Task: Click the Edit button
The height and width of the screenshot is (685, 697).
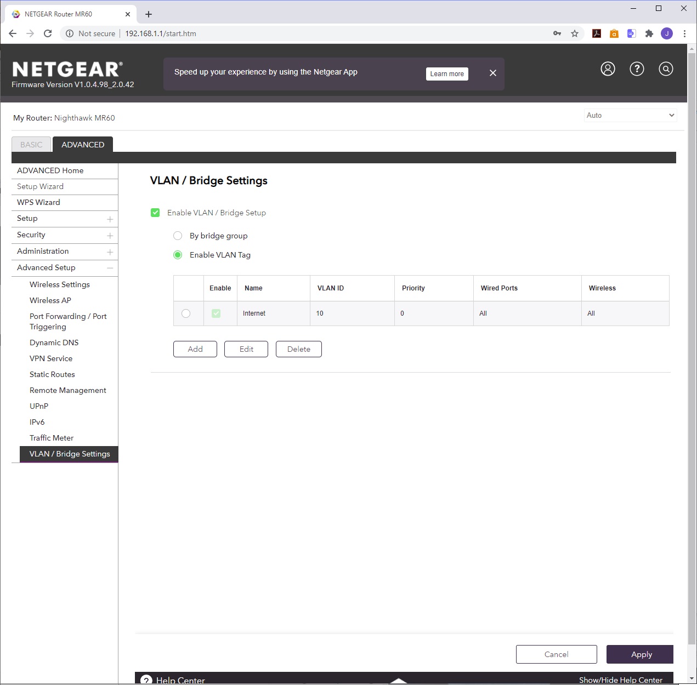Action: [246, 349]
